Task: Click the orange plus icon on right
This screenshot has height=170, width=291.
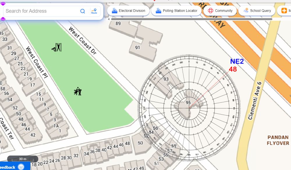Action: coord(284,11)
